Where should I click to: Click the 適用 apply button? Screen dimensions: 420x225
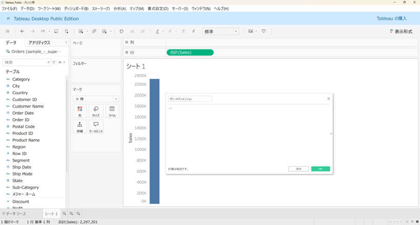[299, 169]
